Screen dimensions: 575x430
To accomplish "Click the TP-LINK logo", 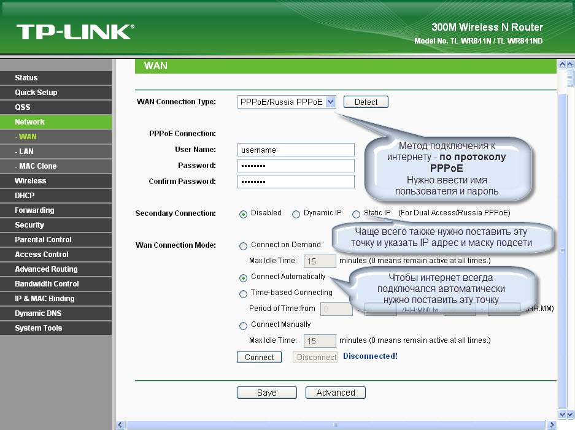I will click(75, 31).
